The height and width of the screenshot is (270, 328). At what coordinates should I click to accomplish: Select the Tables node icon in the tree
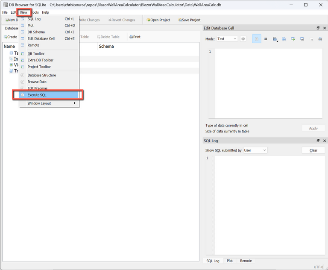[11, 53]
